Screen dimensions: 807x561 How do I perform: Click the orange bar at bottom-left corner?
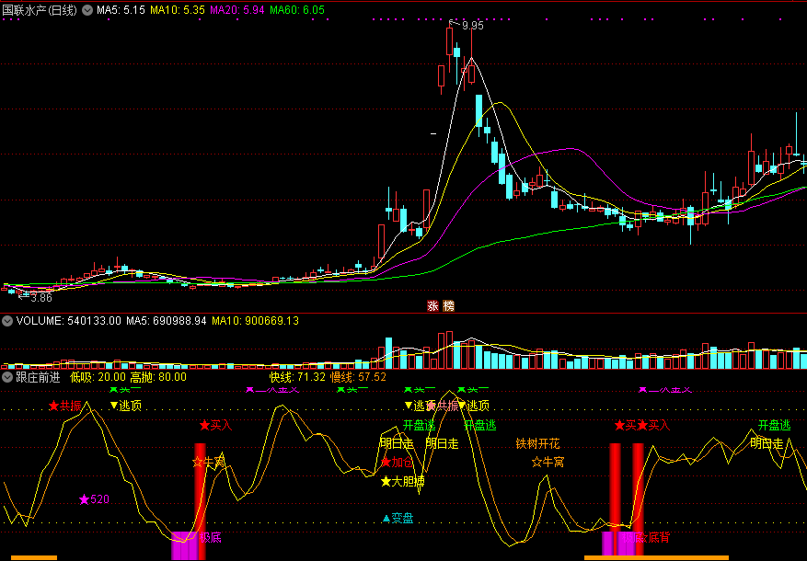coord(34,558)
